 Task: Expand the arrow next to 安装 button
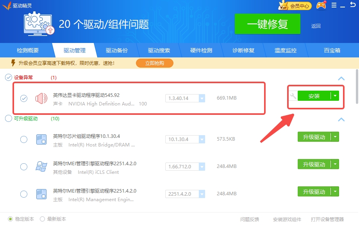pos(335,96)
